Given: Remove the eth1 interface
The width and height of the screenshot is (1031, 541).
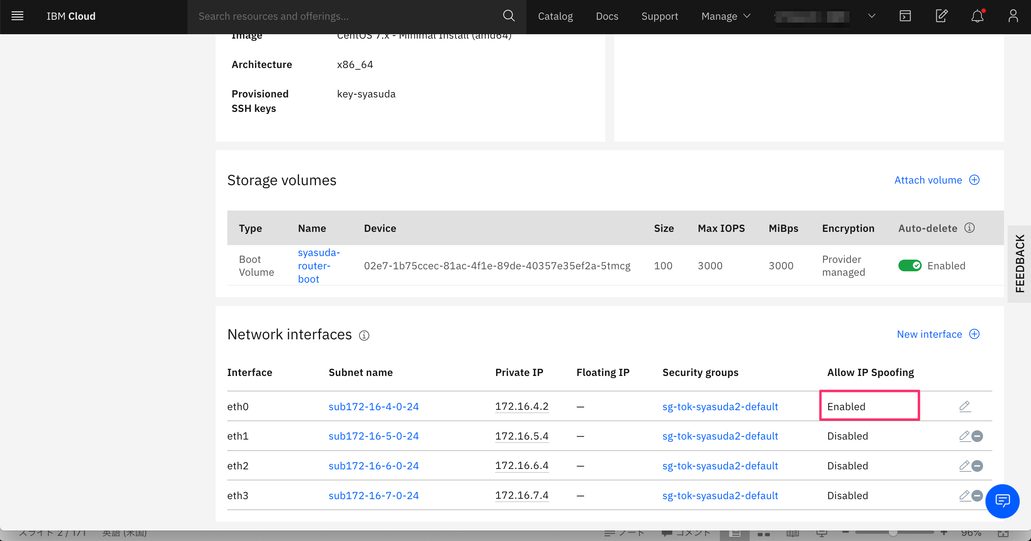Looking at the screenshot, I should click(977, 436).
